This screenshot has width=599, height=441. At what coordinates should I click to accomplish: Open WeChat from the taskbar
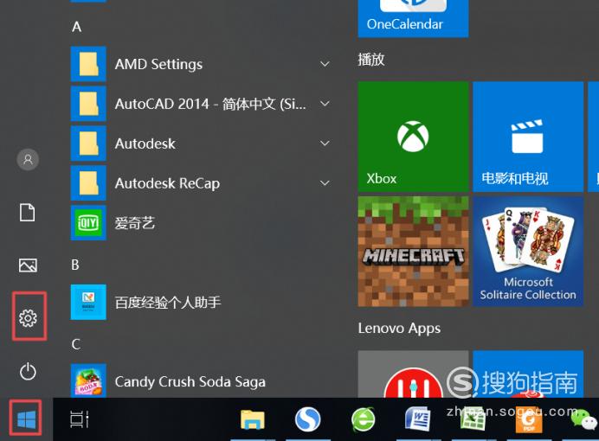pos(583,419)
